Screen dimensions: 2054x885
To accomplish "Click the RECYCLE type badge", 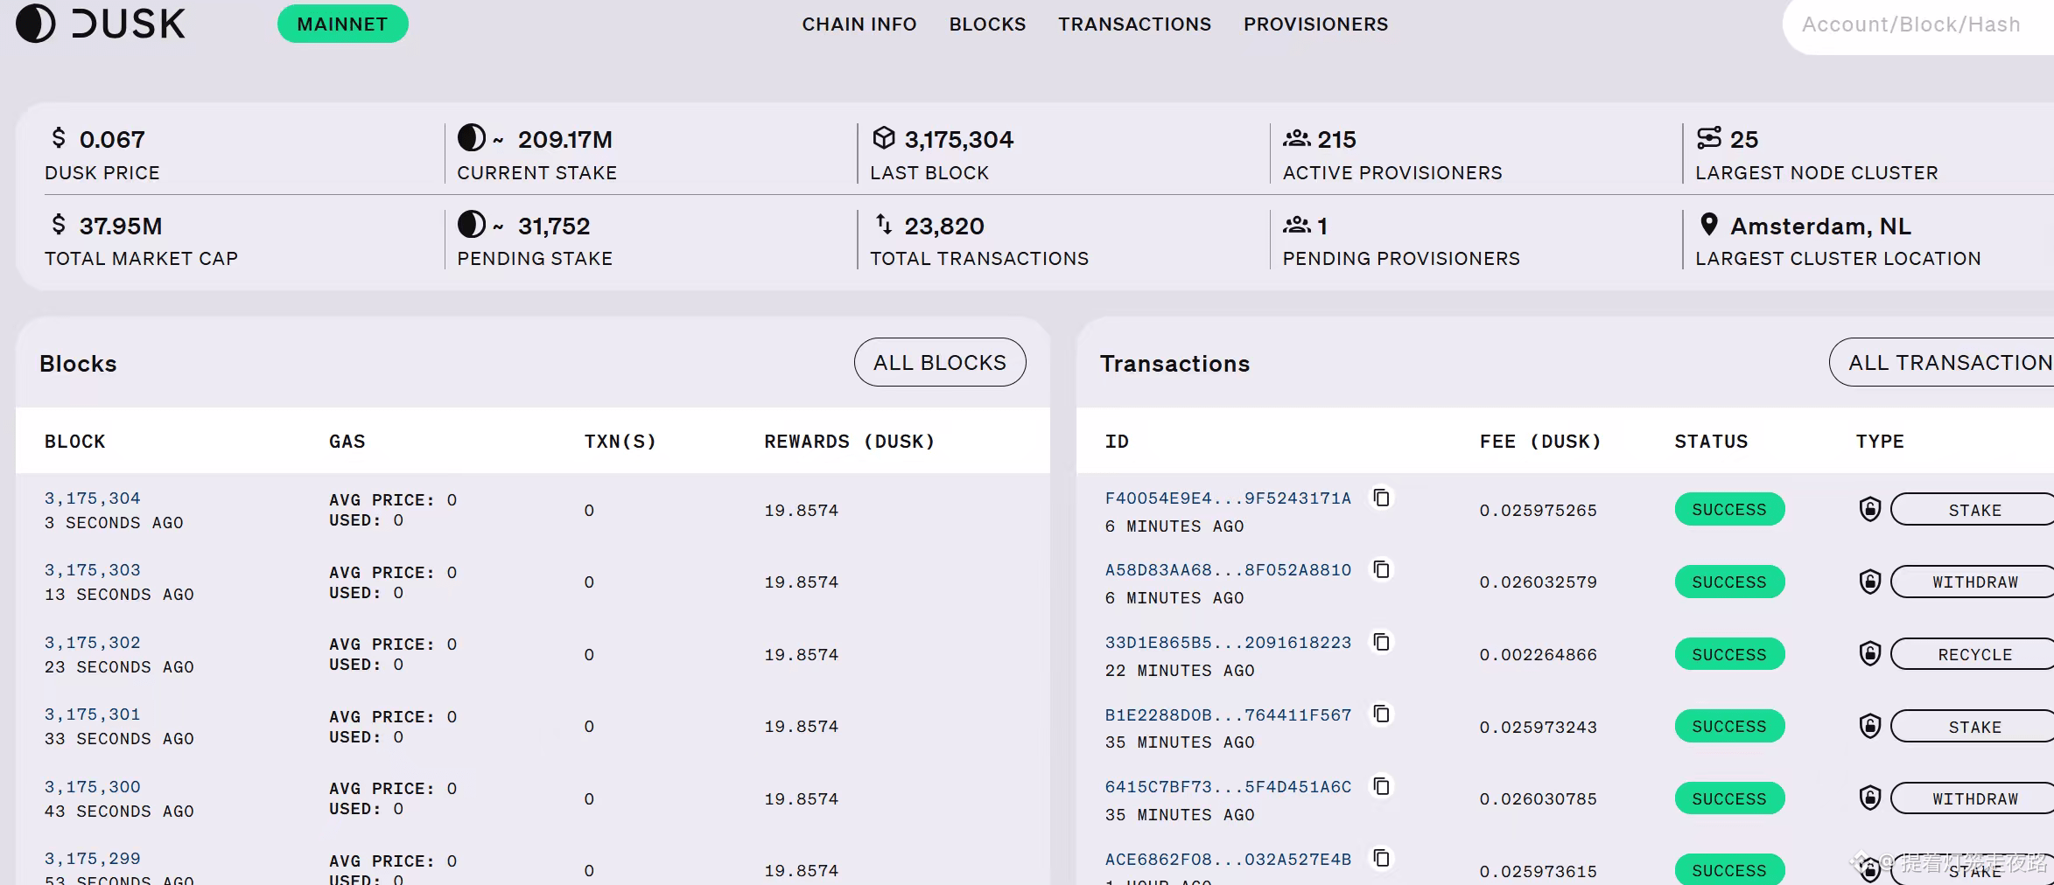I will coord(1973,654).
